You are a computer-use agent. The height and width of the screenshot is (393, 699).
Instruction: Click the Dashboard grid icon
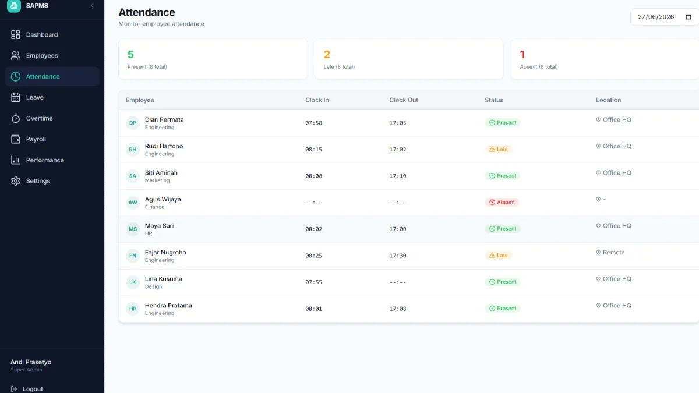[16, 35]
